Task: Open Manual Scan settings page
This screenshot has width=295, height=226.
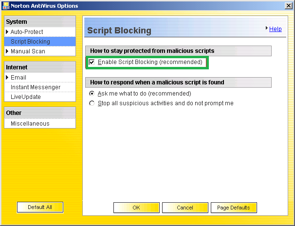Action: [28, 51]
